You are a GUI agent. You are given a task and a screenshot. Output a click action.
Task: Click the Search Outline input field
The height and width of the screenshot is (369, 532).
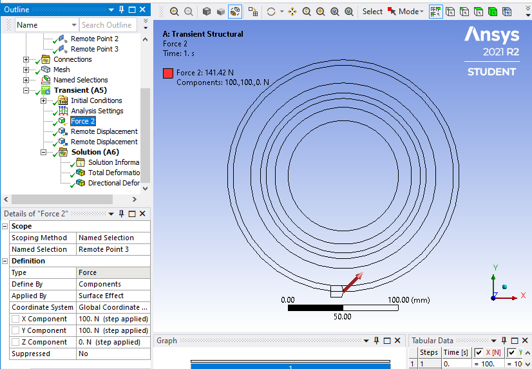point(108,25)
